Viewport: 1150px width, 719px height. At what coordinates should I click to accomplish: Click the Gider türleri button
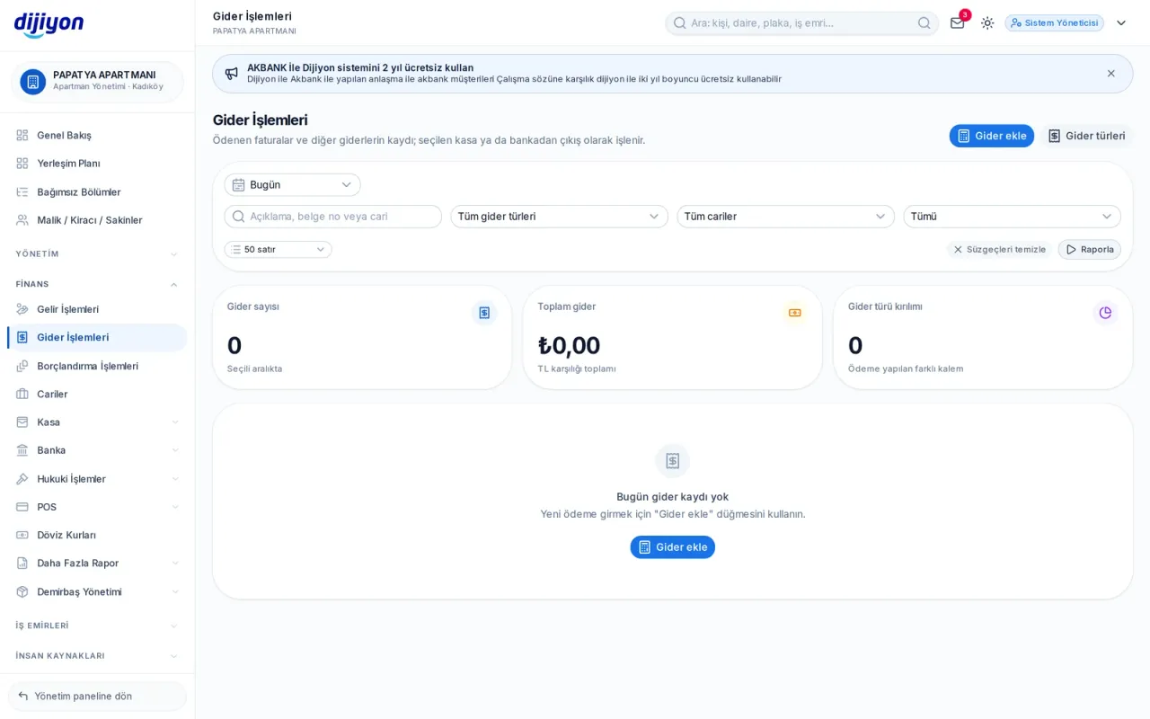[1086, 136]
